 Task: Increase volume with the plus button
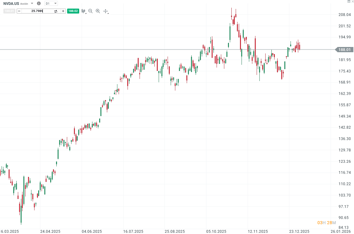(63, 11)
